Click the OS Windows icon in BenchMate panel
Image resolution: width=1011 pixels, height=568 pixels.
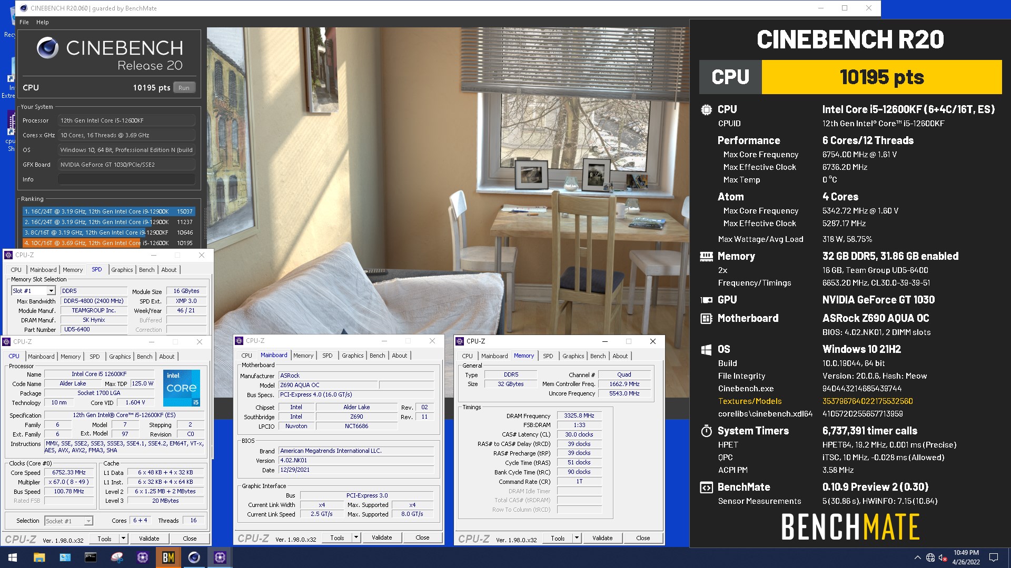706,349
